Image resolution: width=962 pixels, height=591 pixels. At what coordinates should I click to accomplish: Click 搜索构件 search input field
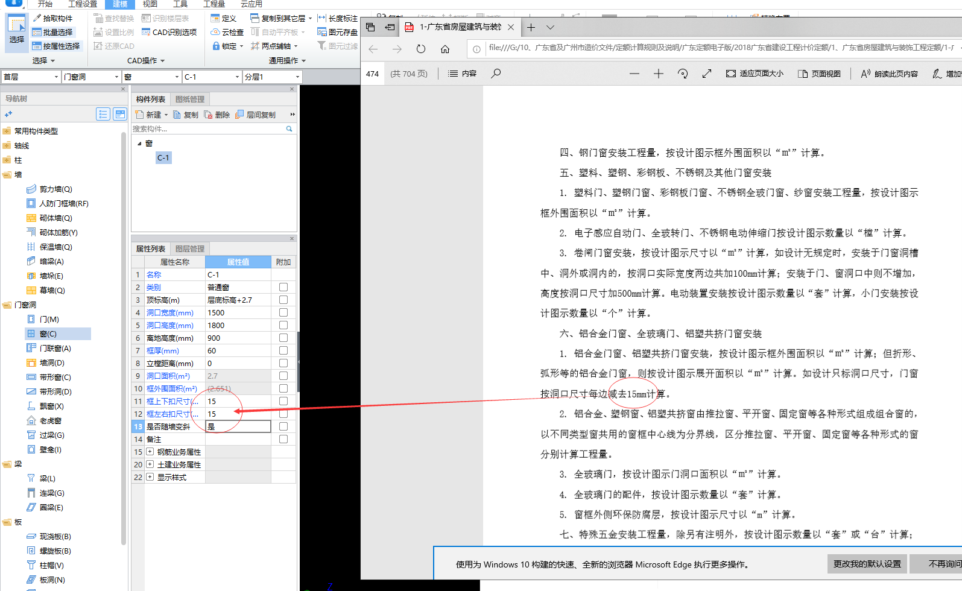208,128
